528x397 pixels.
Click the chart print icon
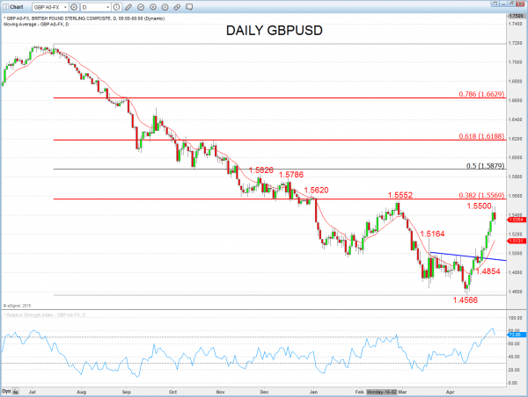(511, 4)
